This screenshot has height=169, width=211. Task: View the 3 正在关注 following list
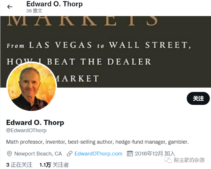coord(19,165)
